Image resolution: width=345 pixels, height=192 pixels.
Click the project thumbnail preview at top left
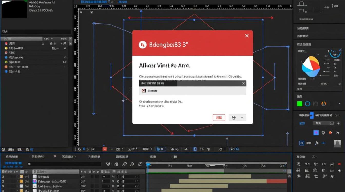(14, 9)
